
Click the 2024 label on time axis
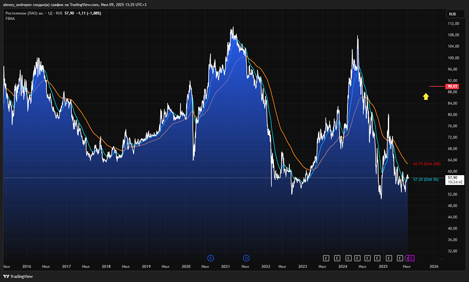point(343,266)
